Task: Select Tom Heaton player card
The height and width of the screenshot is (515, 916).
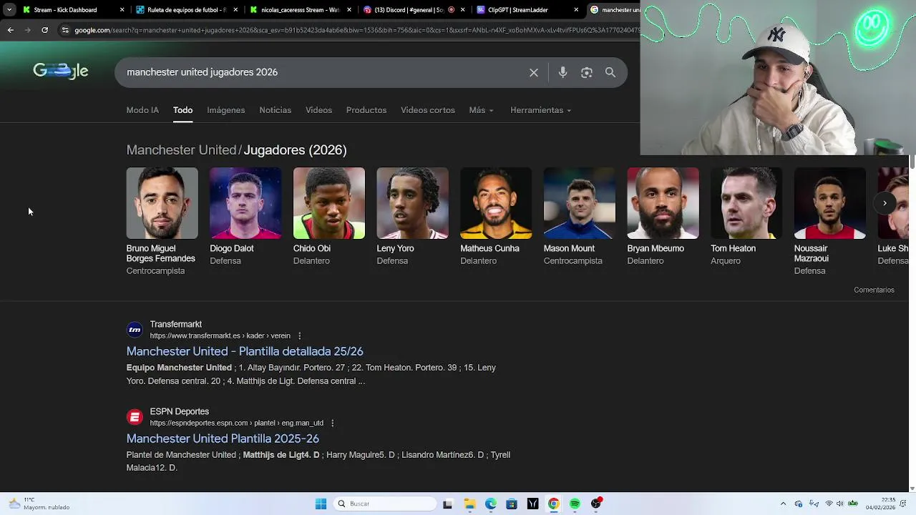Action: [x=746, y=217]
